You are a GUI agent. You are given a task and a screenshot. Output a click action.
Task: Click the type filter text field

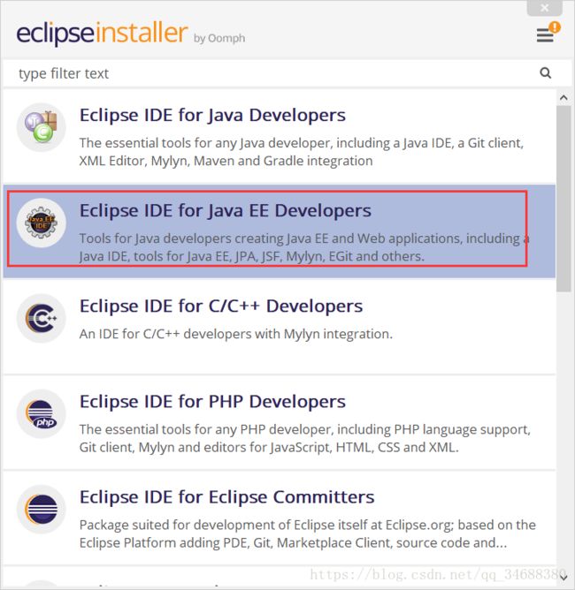coord(287,73)
